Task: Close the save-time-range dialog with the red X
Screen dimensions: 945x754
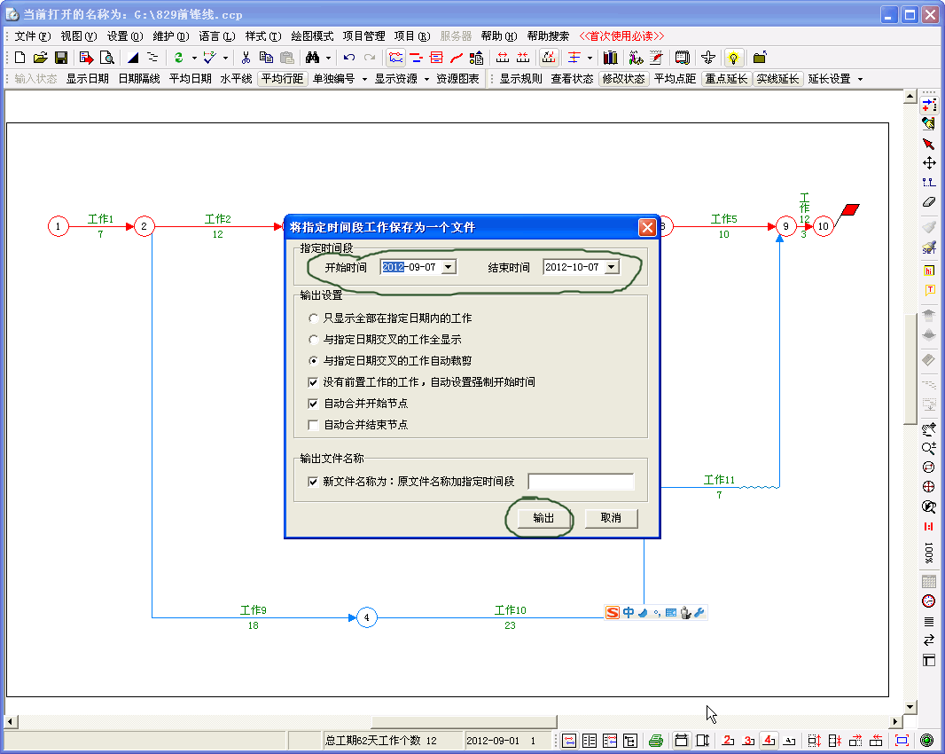Action: [x=647, y=227]
